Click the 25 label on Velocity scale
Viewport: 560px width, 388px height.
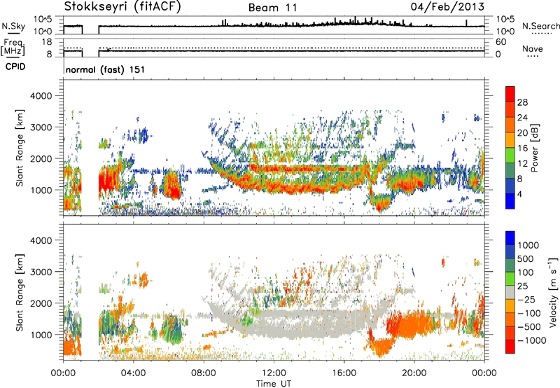point(522,286)
